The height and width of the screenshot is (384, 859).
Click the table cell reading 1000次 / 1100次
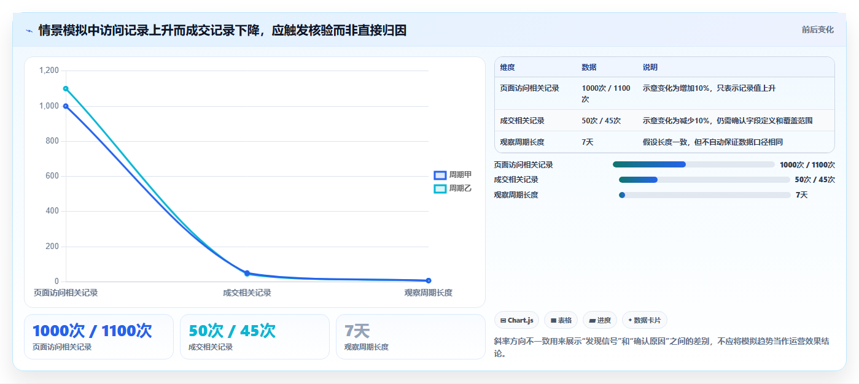(606, 94)
